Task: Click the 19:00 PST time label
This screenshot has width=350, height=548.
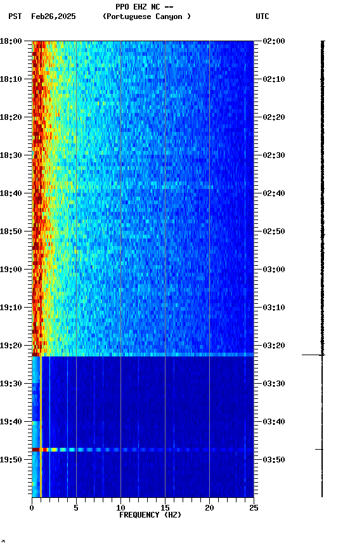Action: (11, 270)
